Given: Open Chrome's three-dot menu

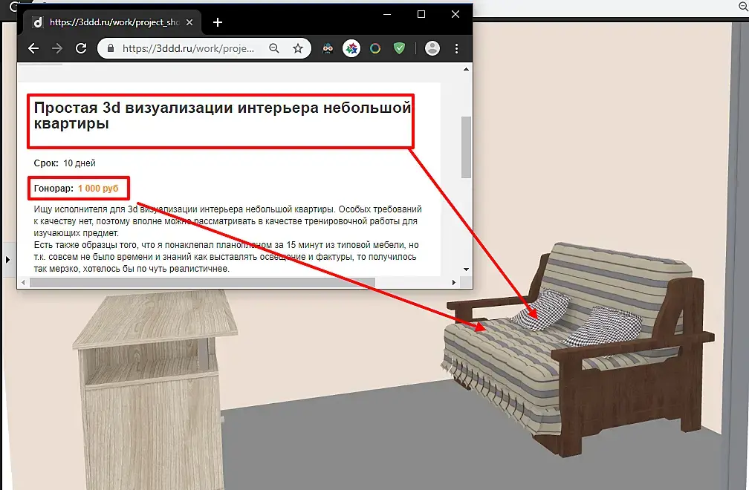Looking at the screenshot, I should 457,48.
